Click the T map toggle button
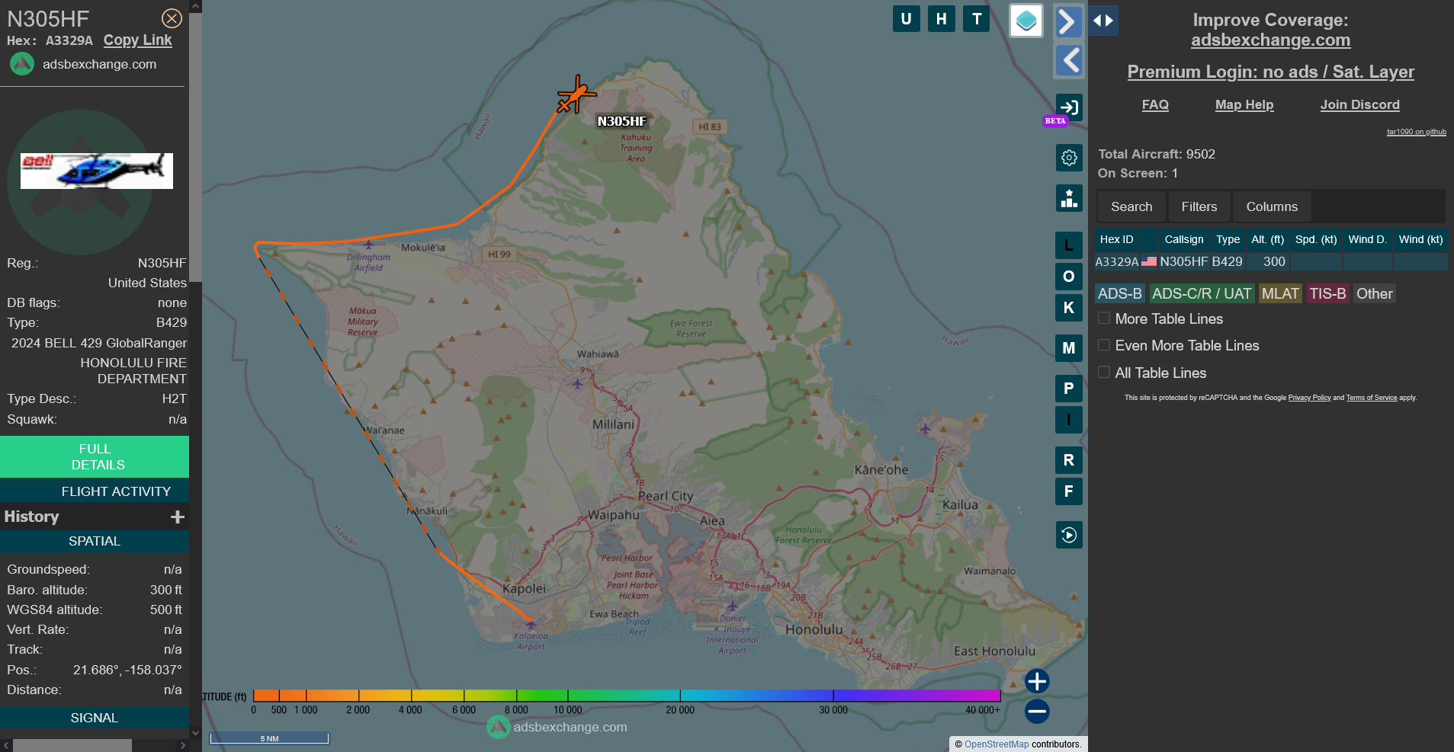 pyautogui.click(x=977, y=19)
